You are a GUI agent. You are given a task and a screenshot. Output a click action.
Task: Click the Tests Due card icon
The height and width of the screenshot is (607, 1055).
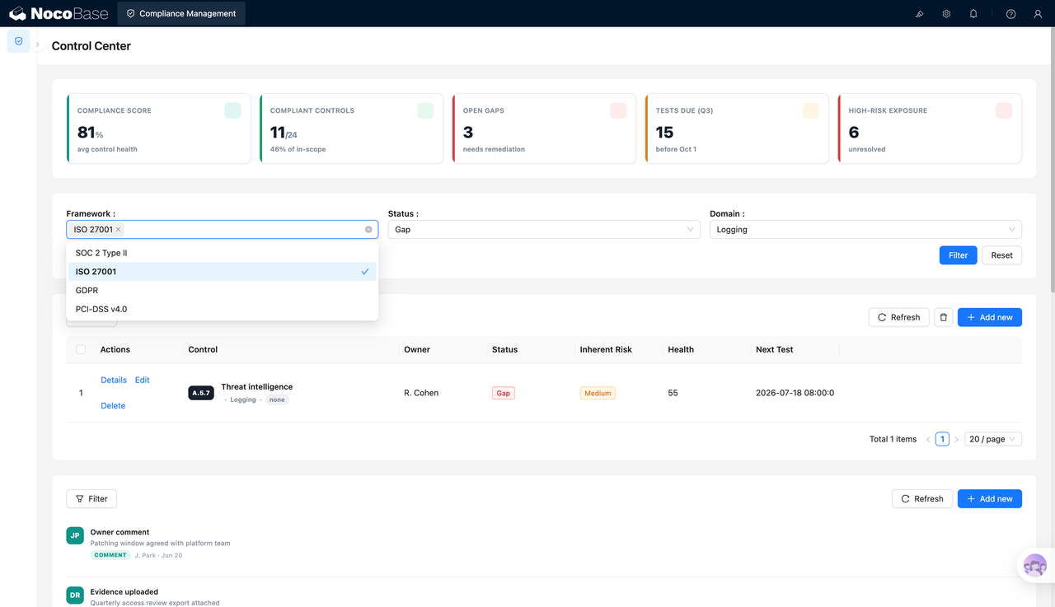pos(811,110)
